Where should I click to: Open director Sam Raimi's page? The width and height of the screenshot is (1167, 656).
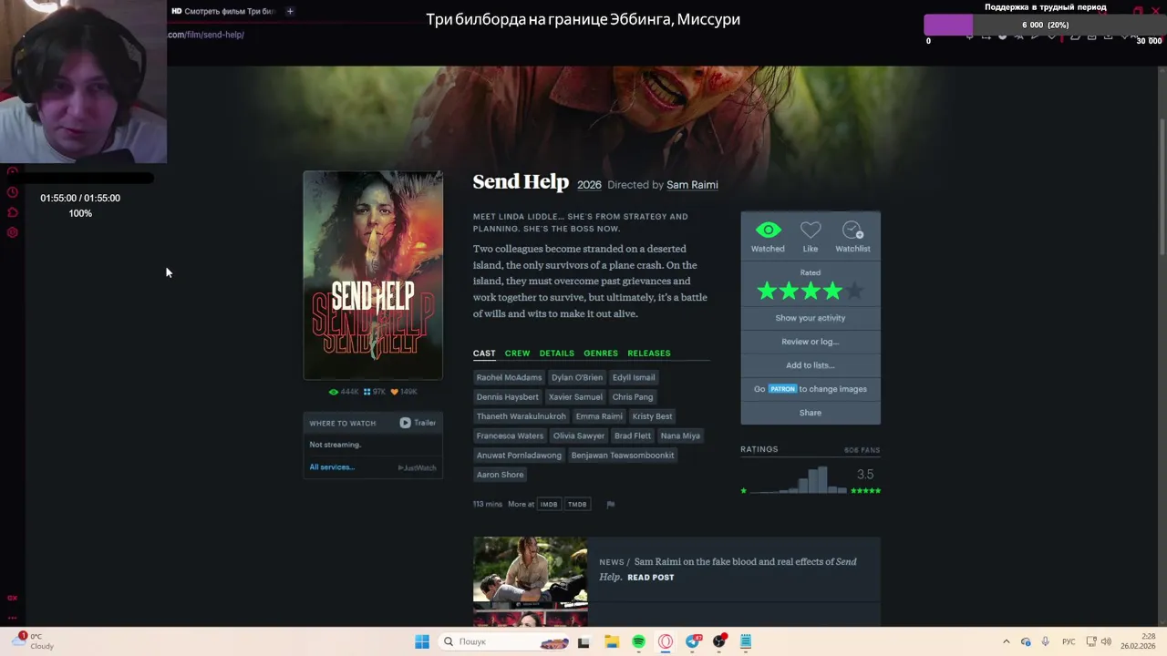692,185
